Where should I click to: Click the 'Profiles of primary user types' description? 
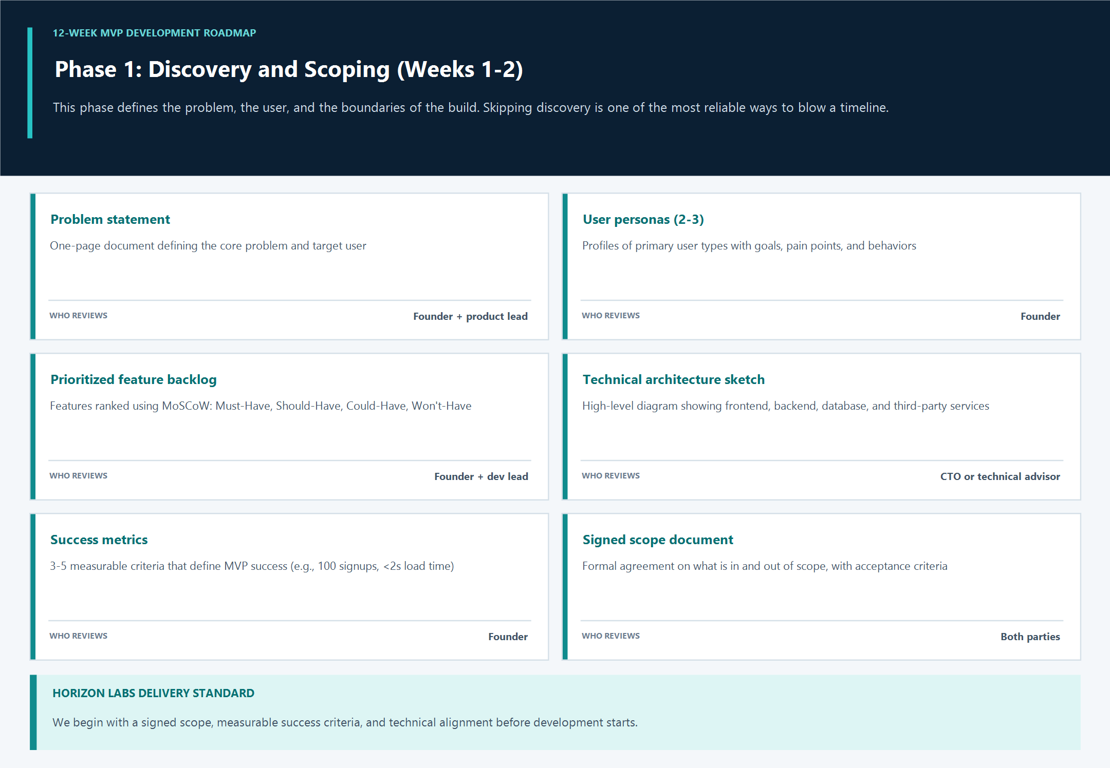click(749, 246)
